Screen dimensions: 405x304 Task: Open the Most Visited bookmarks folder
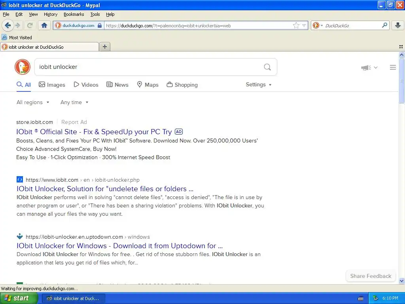point(17,38)
